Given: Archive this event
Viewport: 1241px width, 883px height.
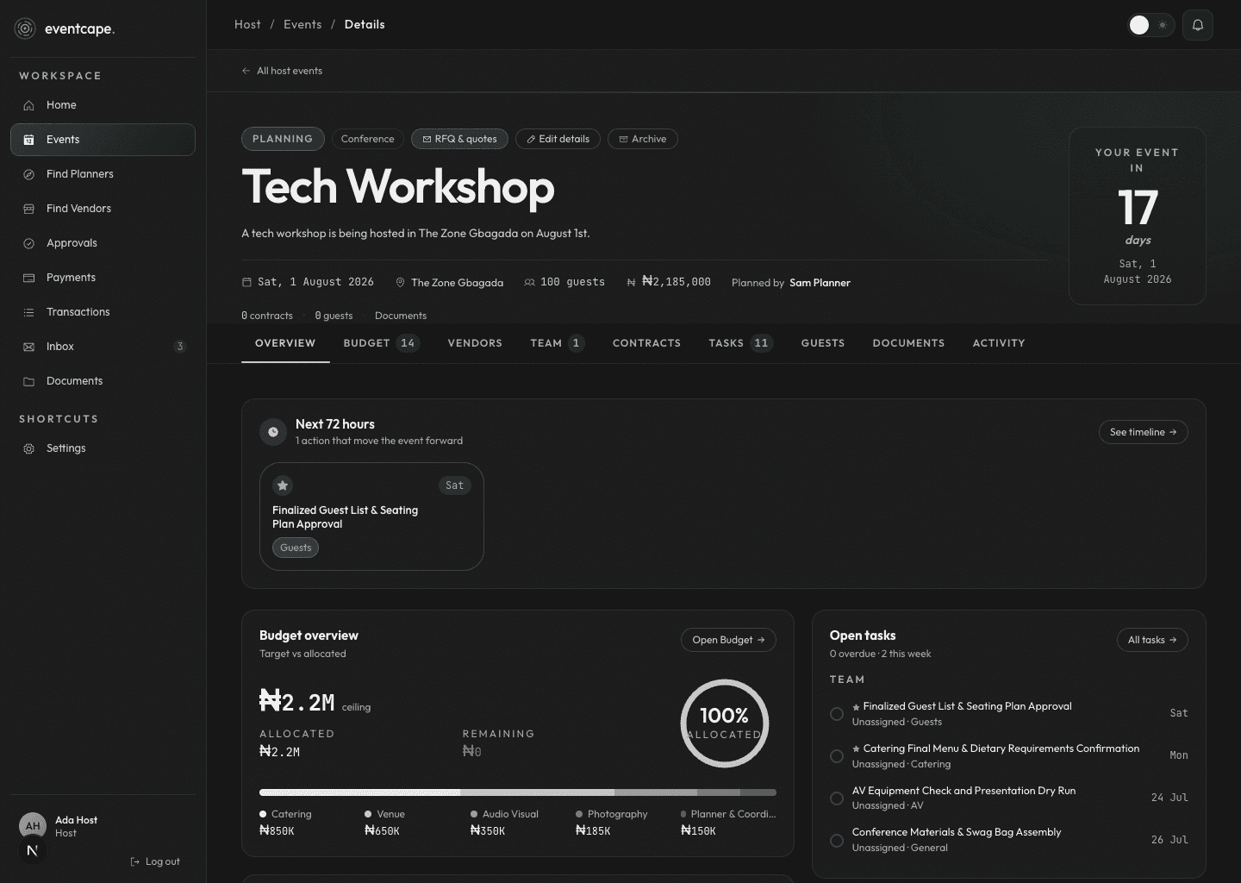Looking at the screenshot, I should 643,139.
